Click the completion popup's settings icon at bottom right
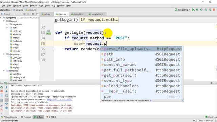217x122 pixels. pyautogui.click(x=182, y=100)
